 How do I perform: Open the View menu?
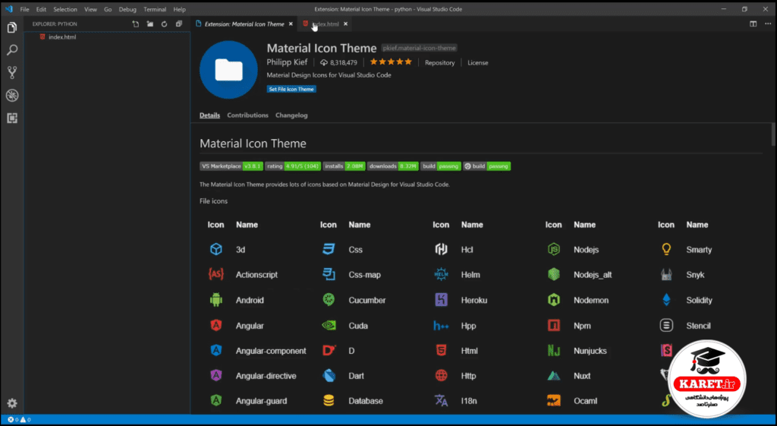pos(91,9)
